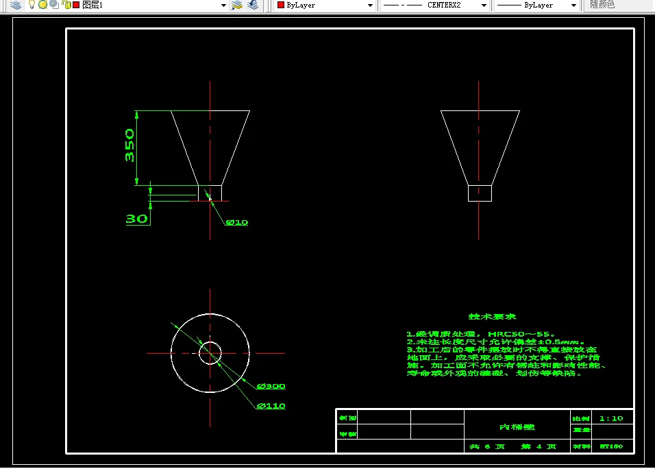655x469 pixels.
Task: Toggle layer on/off lightbulb for 图层1
Action: coord(32,5)
